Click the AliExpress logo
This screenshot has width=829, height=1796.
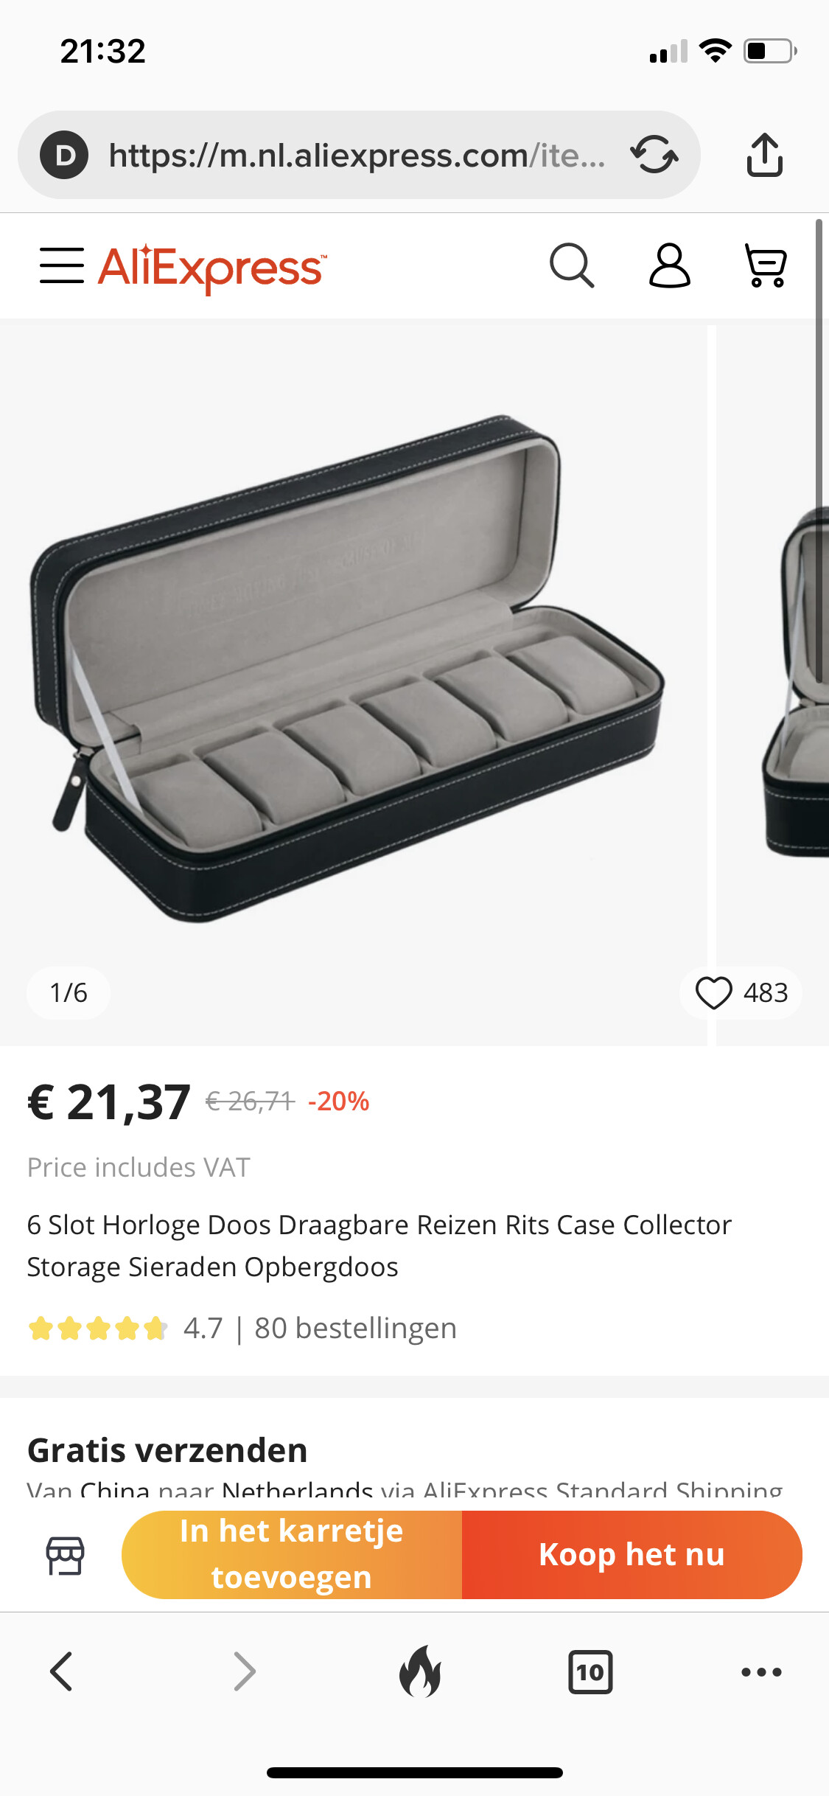(x=212, y=268)
